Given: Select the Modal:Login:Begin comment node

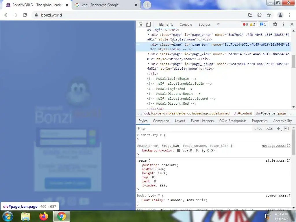Looking at the screenshot, I should (x=172, y=79).
